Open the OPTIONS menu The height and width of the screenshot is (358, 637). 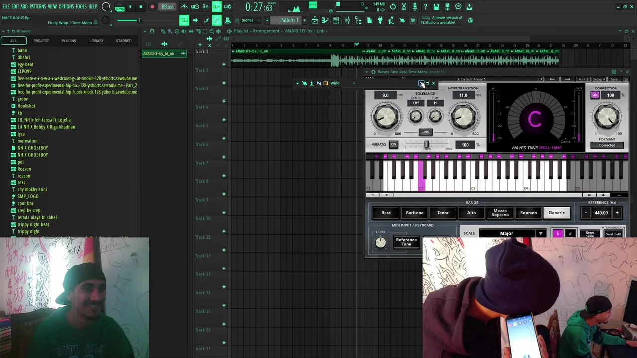click(66, 6)
